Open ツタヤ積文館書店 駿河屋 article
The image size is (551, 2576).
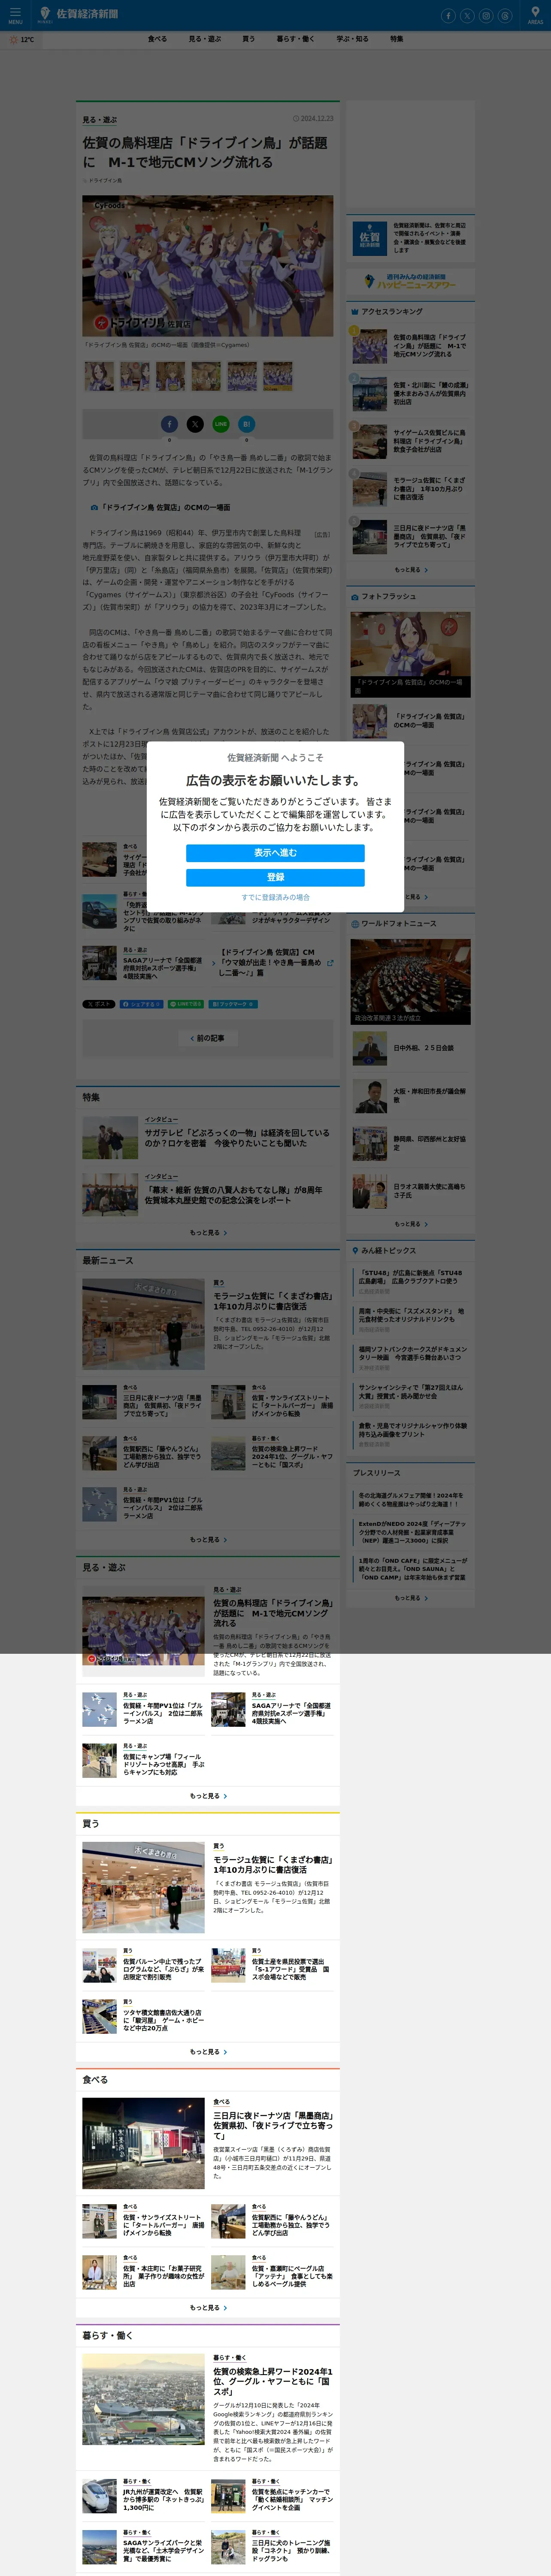163,2020
